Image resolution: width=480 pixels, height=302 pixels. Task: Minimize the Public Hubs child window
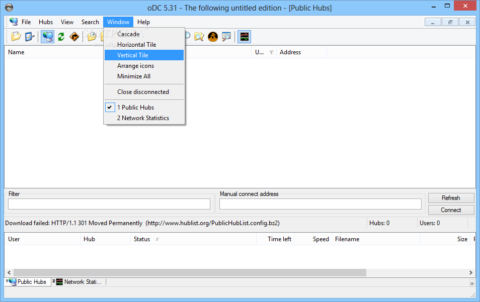pyautogui.click(x=433, y=22)
